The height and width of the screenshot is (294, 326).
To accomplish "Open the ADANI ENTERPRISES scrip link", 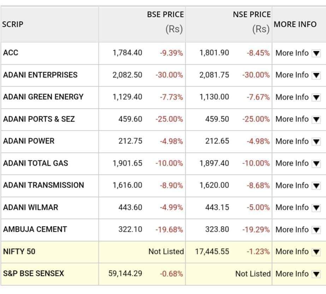I will click(40, 75).
